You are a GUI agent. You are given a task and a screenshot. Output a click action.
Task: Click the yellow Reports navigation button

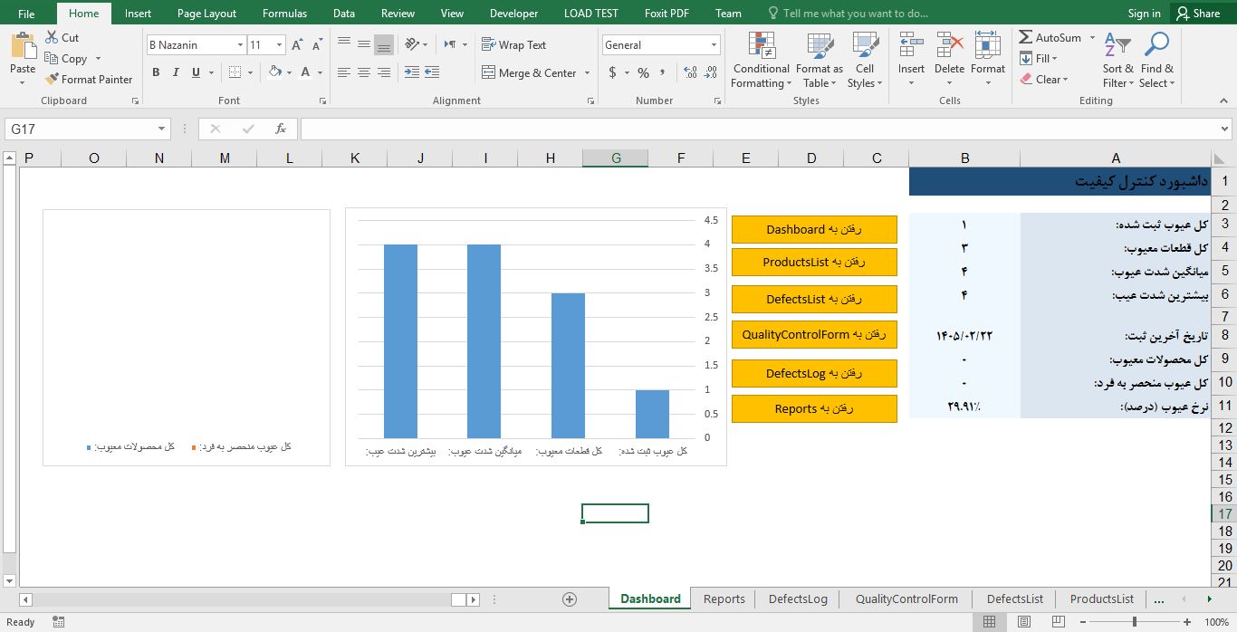(814, 408)
